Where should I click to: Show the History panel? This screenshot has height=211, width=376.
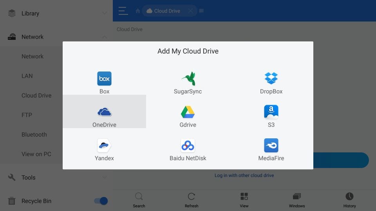[349, 200]
